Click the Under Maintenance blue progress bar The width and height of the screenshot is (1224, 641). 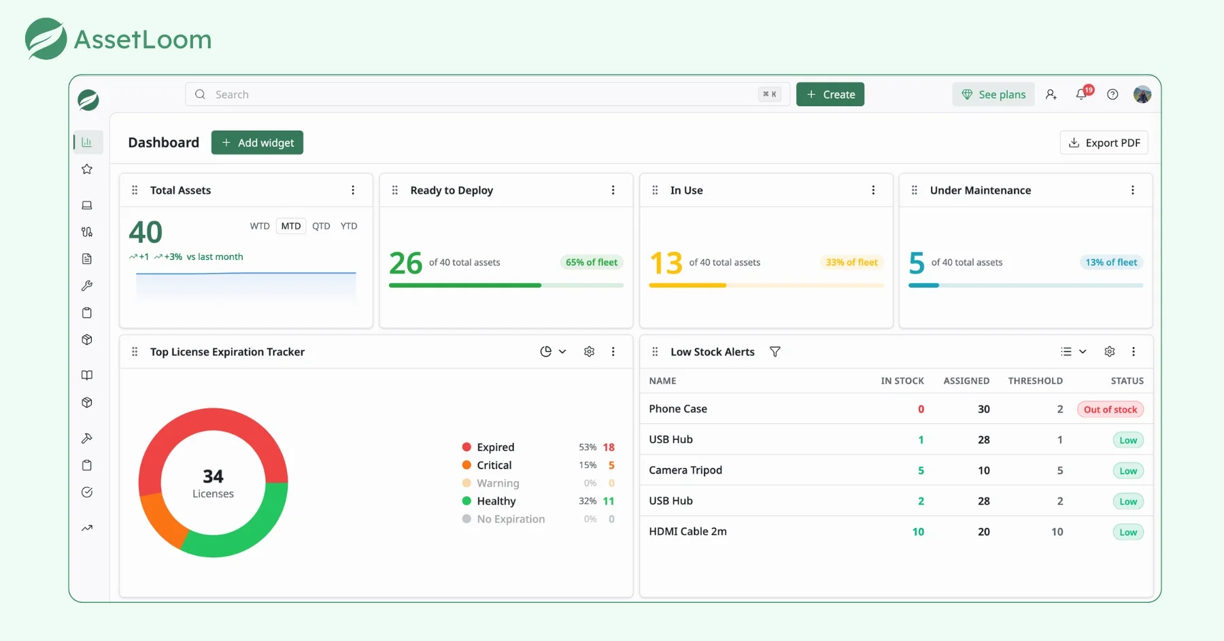(x=1025, y=285)
